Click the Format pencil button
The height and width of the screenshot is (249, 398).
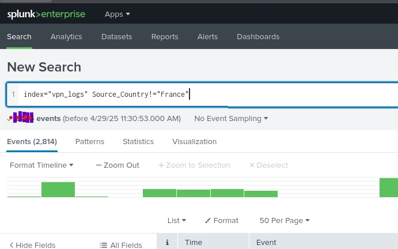point(222,220)
